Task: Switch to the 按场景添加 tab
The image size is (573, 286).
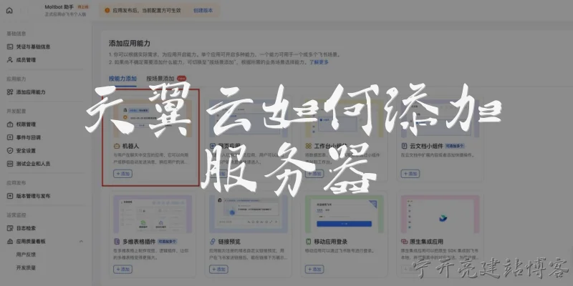Action: 160,79
